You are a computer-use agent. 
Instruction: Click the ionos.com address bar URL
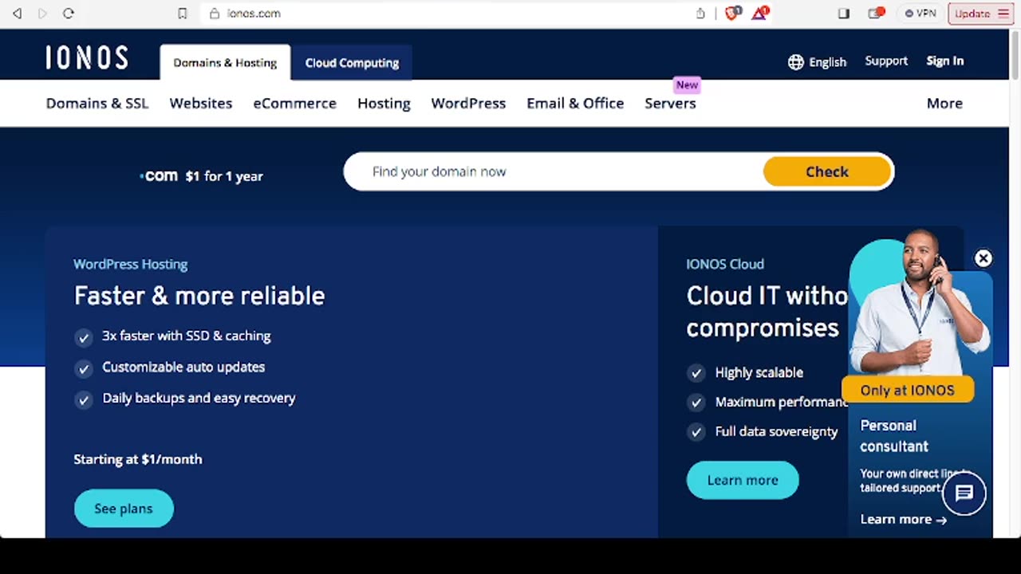point(254,14)
